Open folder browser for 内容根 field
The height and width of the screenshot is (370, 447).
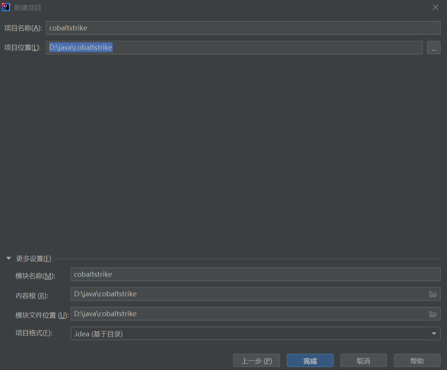pyautogui.click(x=433, y=294)
